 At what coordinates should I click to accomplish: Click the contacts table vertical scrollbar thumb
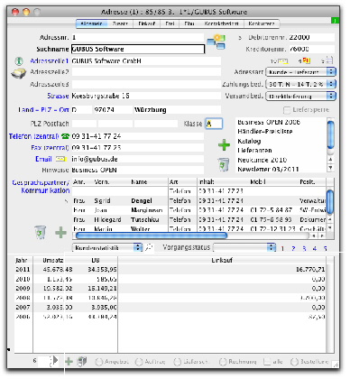330,201
